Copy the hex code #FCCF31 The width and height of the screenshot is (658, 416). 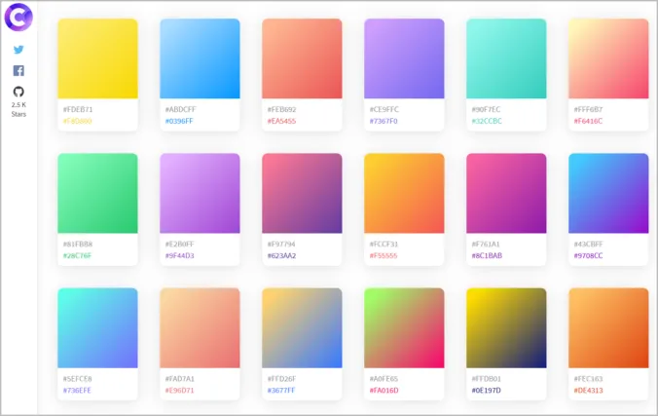click(384, 244)
